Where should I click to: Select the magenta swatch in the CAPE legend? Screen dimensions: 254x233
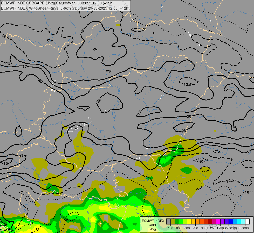[x=218, y=222]
